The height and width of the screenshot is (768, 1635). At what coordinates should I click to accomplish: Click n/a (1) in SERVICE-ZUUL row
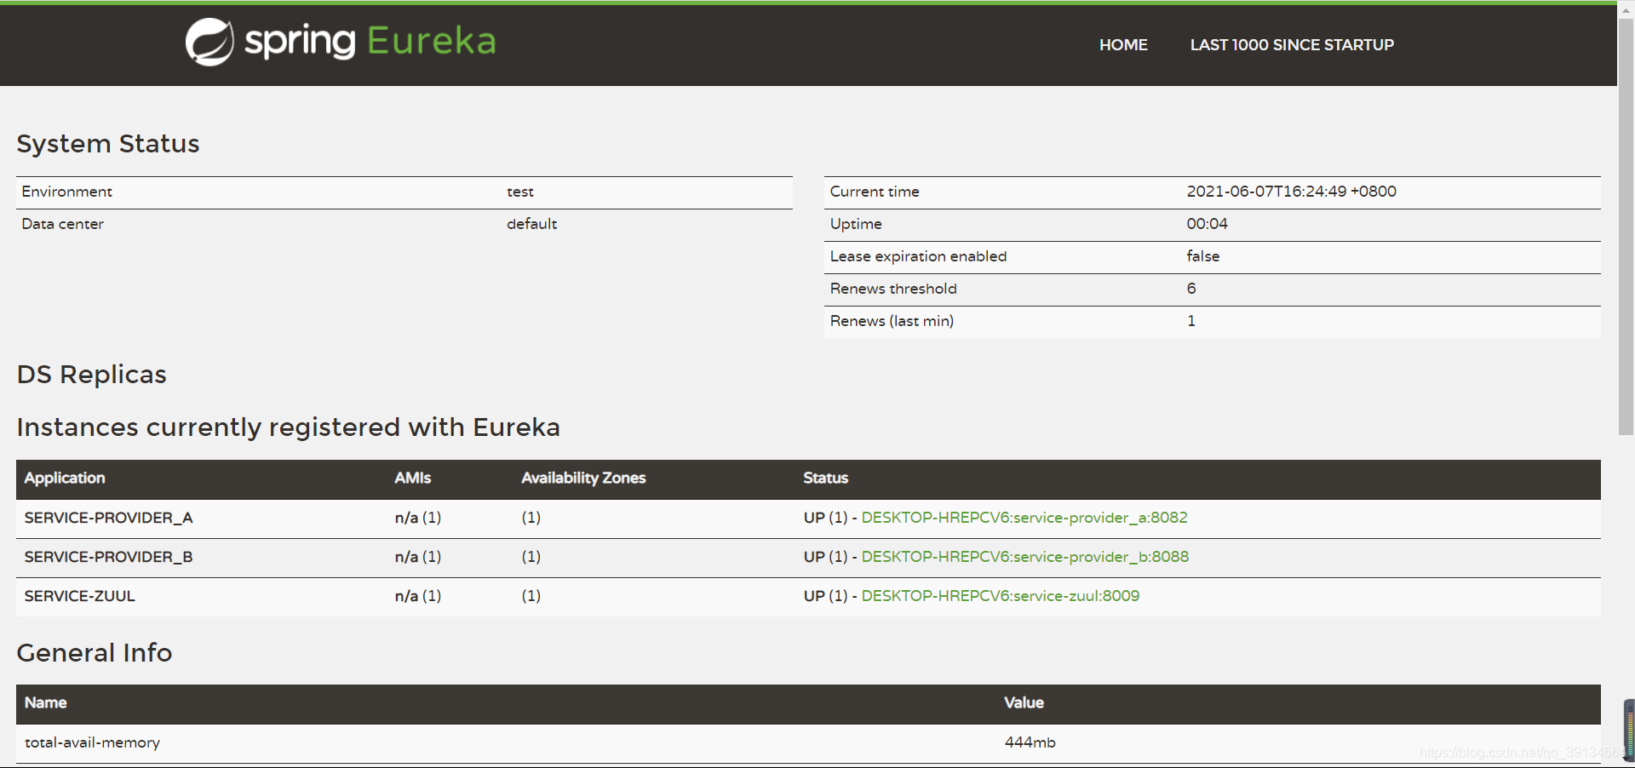tap(418, 596)
